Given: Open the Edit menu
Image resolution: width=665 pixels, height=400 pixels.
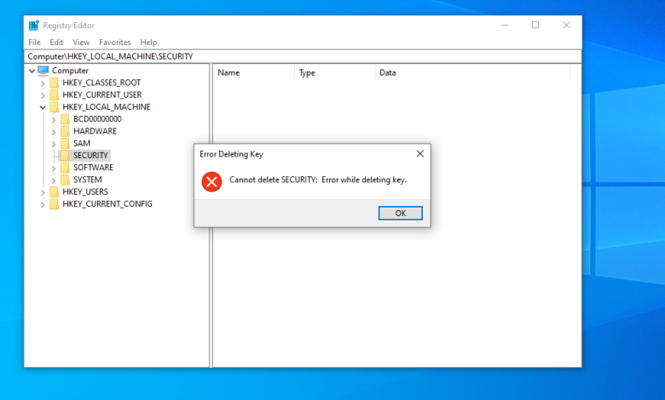Looking at the screenshot, I should click(56, 43).
